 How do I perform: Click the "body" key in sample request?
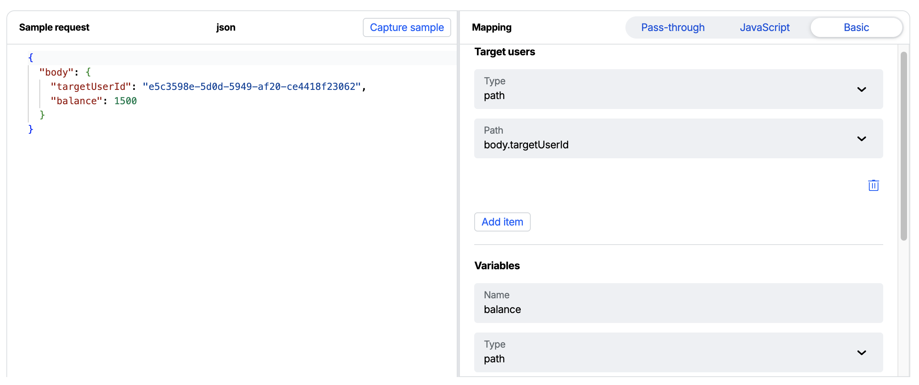pos(56,72)
